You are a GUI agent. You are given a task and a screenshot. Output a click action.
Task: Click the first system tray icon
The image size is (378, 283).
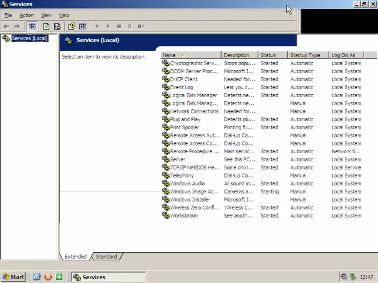[x=344, y=277]
